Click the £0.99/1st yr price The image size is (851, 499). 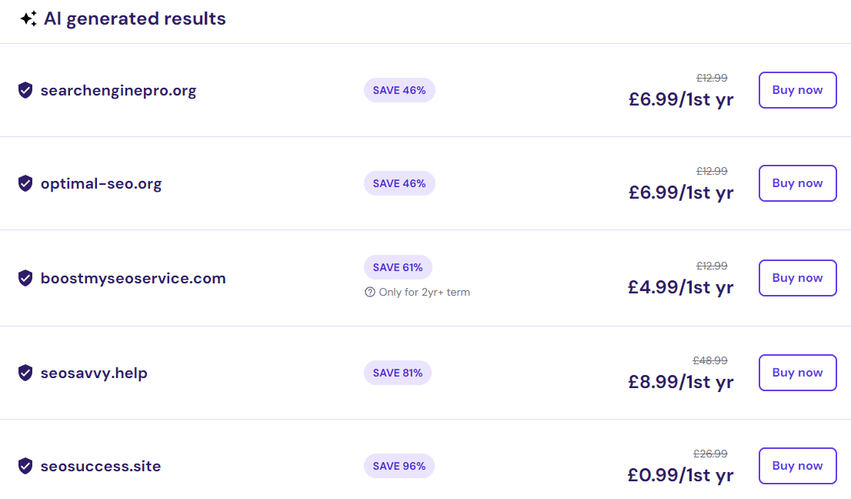pyautogui.click(x=681, y=475)
